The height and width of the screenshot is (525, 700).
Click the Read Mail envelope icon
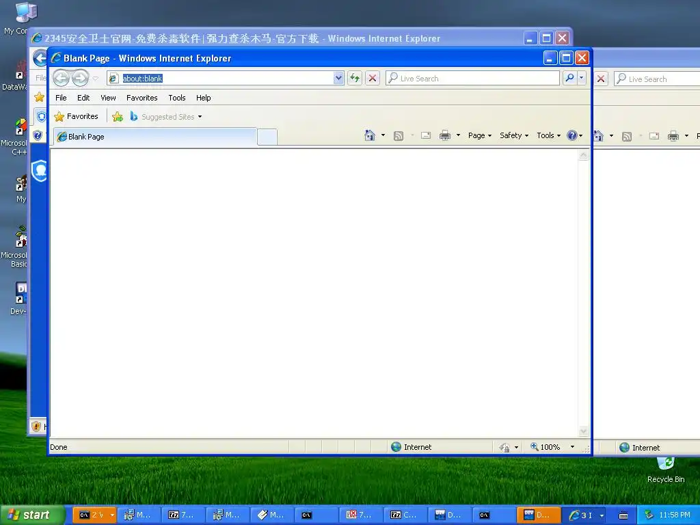click(426, 135)
